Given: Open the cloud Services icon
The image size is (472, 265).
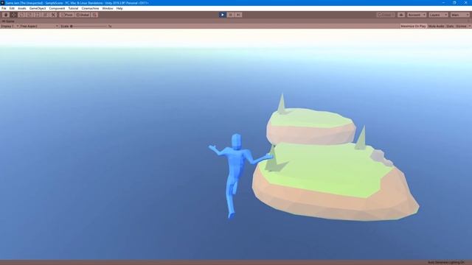Looking at the screenshot, I should 401,15.
